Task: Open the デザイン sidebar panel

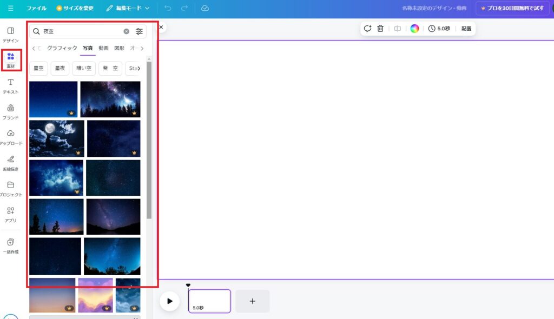Action: click(11, 35)
